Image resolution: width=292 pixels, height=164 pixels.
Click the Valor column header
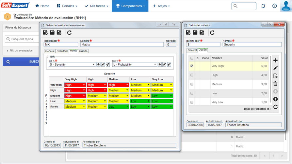265,58
